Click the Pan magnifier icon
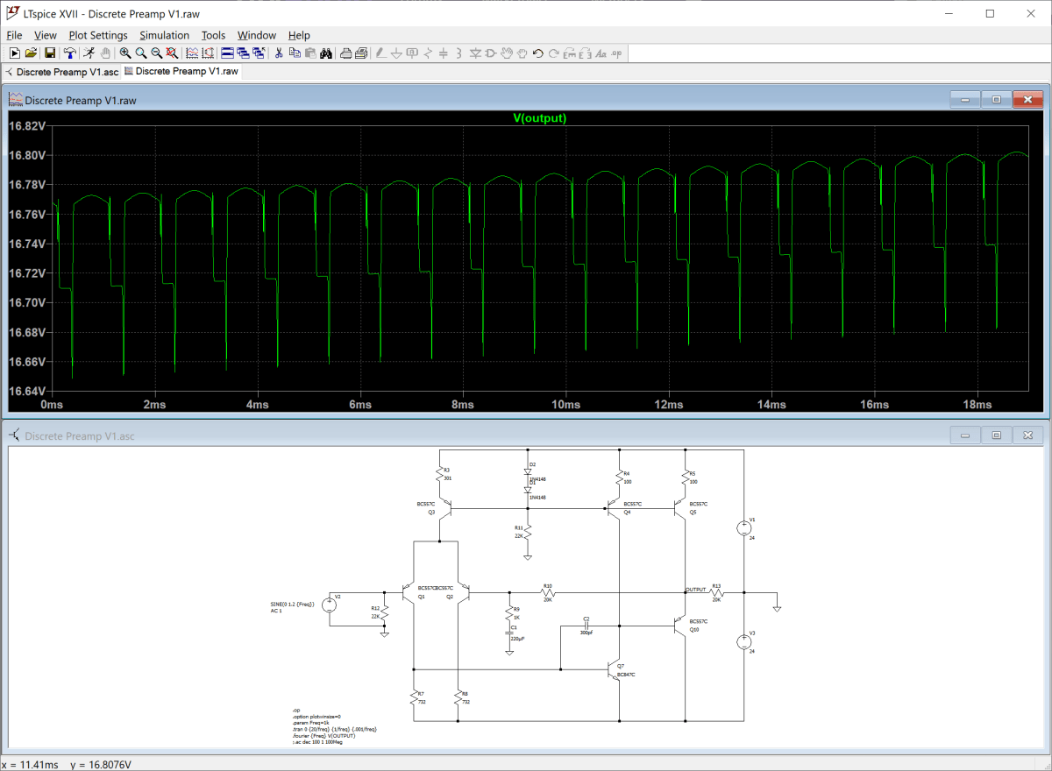This screenshot has height=771, width=1052. 140,53
